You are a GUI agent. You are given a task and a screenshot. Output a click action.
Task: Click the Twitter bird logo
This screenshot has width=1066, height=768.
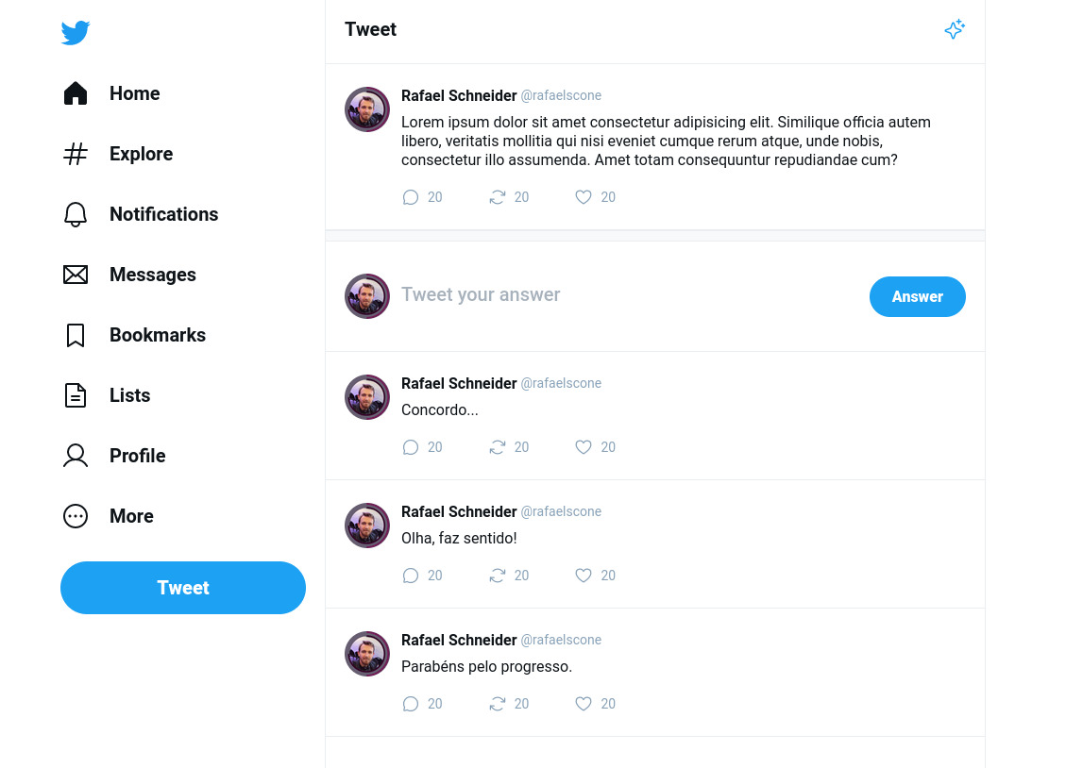click(x=76, y=32)
